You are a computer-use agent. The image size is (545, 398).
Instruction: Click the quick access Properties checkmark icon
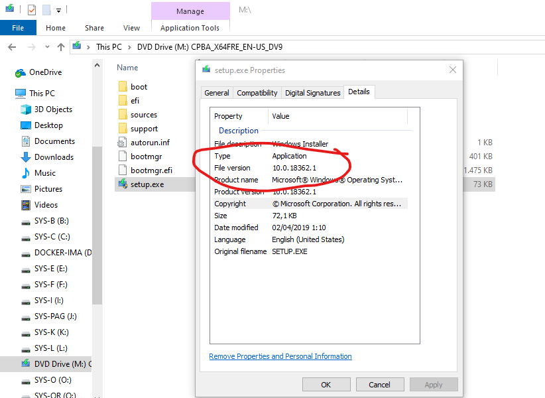click(x=32, y=10)
